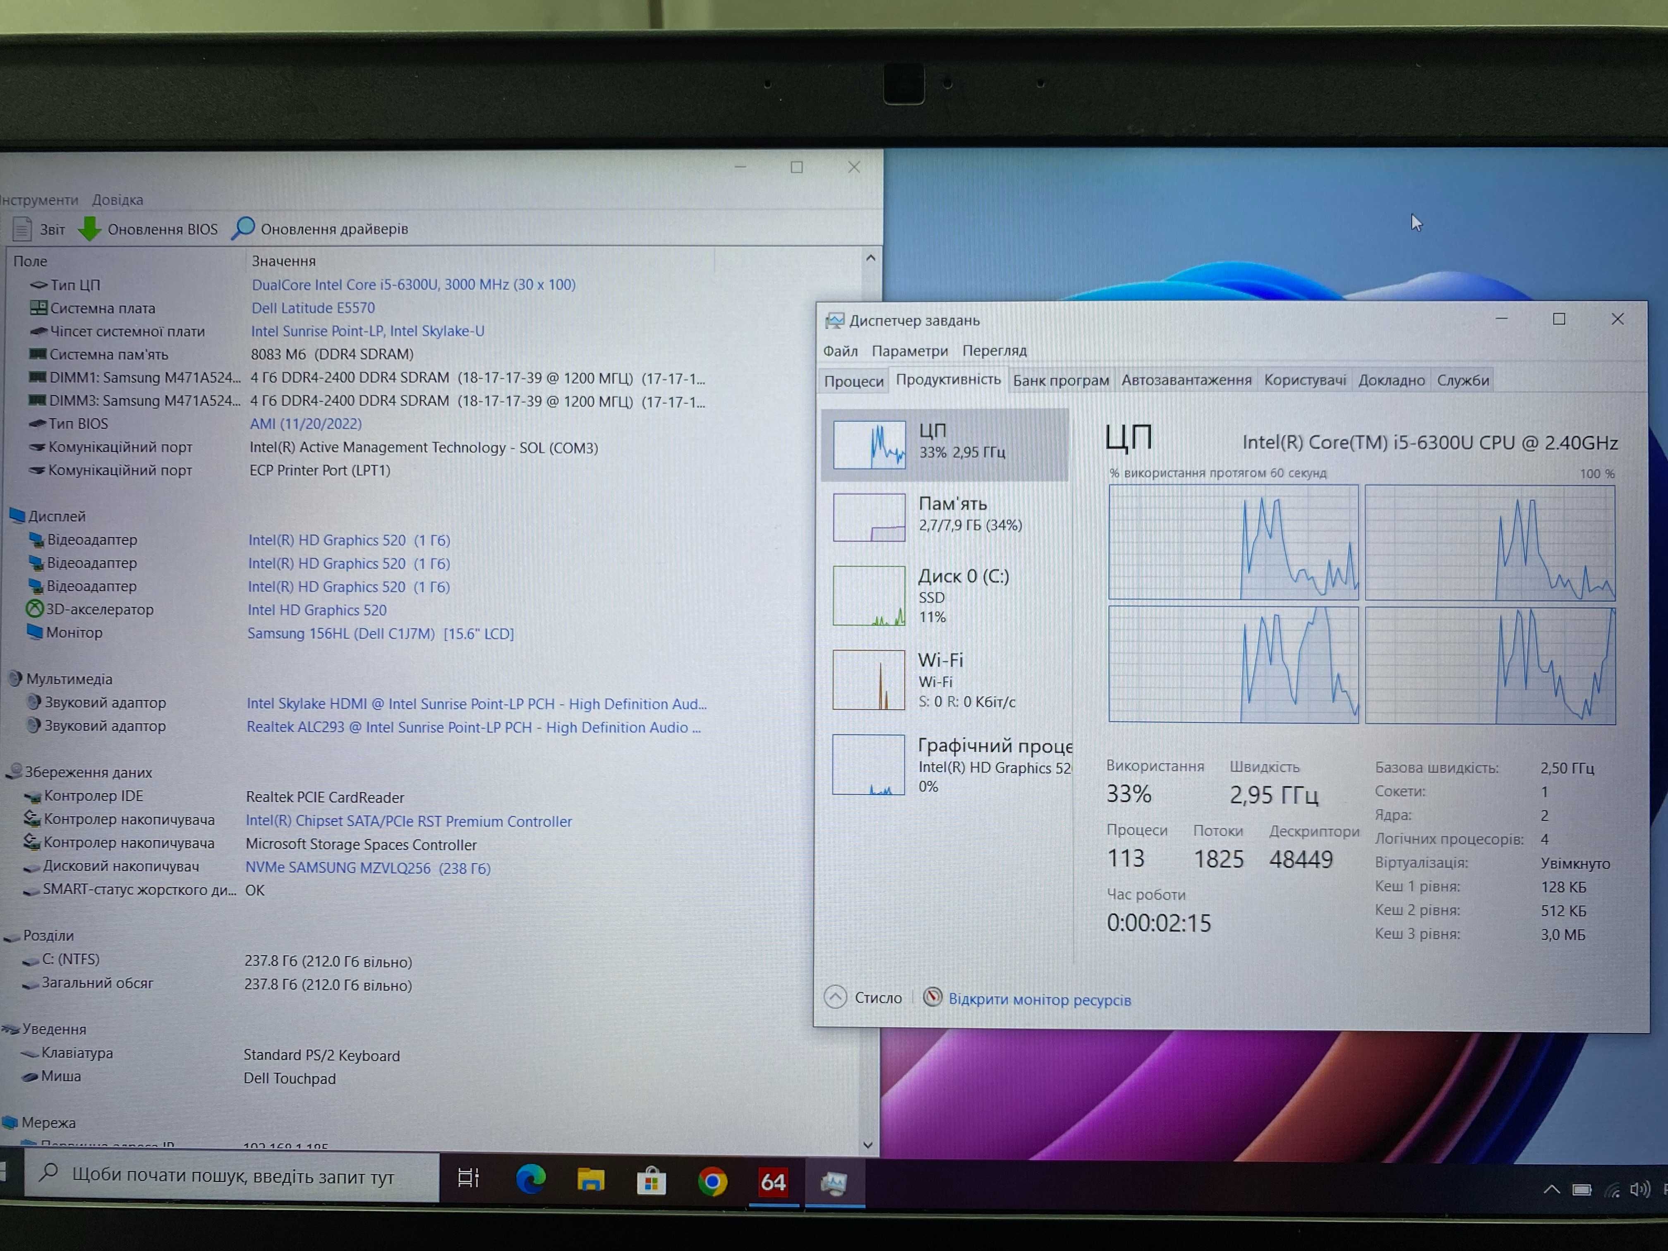Switch to the Процеси tab
1668x1251 pixels.
[x=853, y=381]
